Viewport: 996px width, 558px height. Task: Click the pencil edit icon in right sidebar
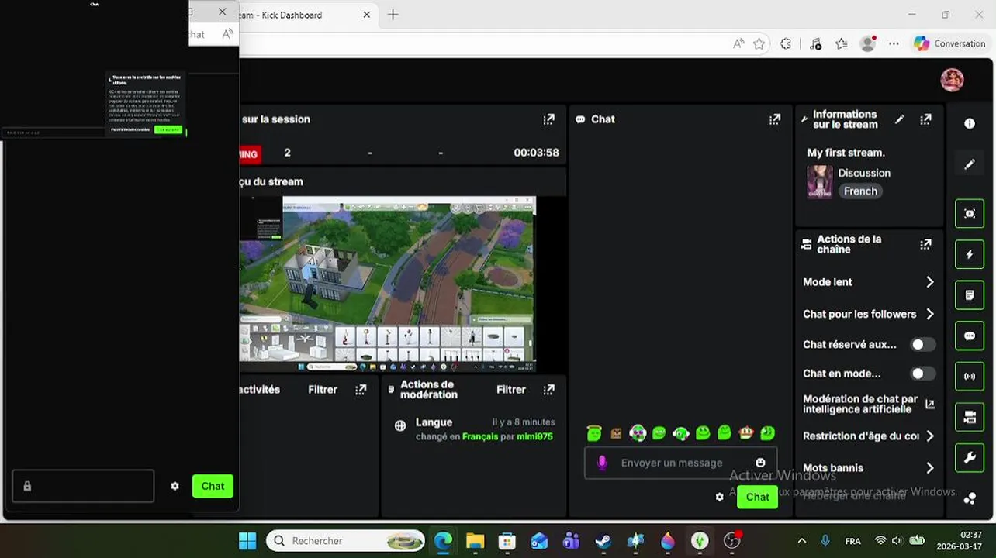pos(970,164)
